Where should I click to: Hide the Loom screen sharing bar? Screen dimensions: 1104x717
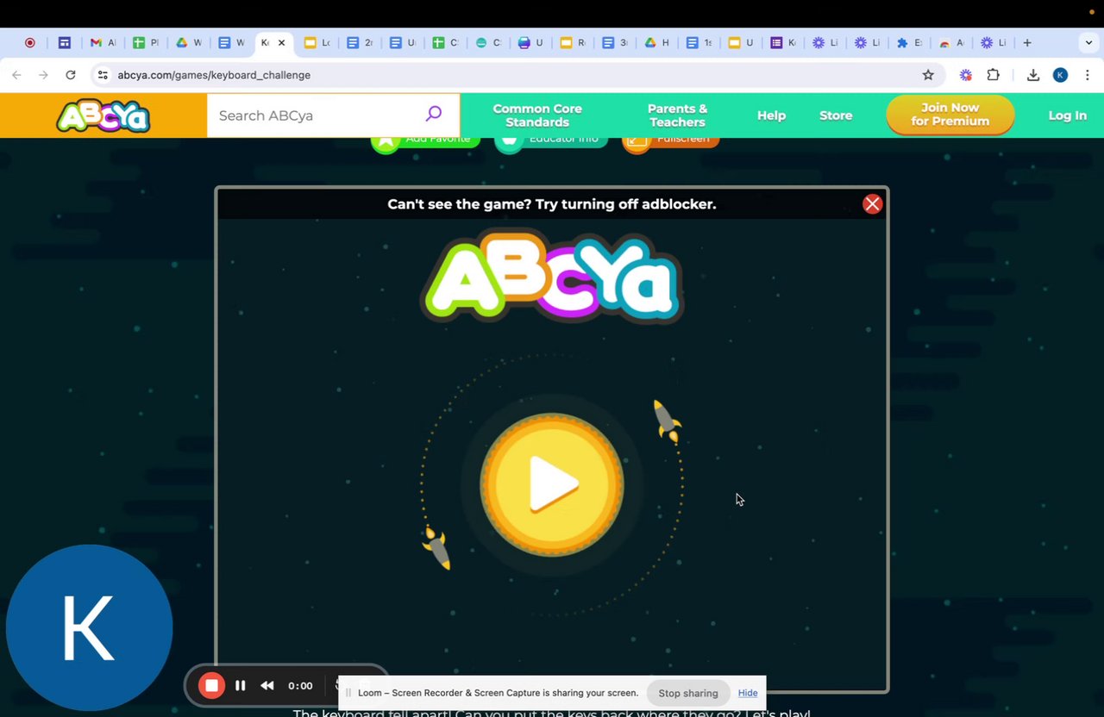[x=748, y=693]
